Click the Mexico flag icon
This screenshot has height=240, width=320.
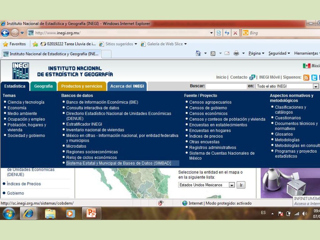click(x=307, y=66)
